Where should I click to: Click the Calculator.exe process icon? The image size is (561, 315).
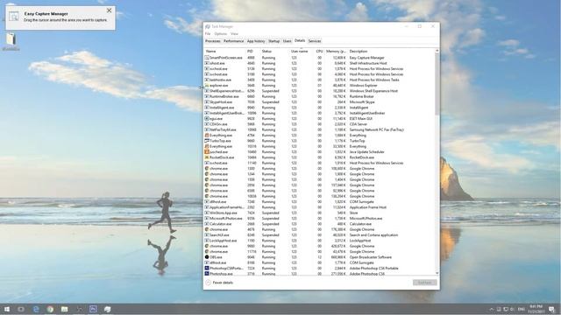207,224
